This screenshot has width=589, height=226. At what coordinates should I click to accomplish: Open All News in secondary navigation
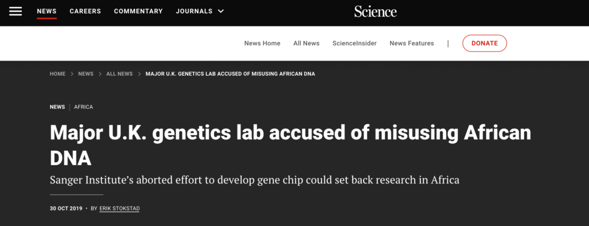[x=306, y=43]
